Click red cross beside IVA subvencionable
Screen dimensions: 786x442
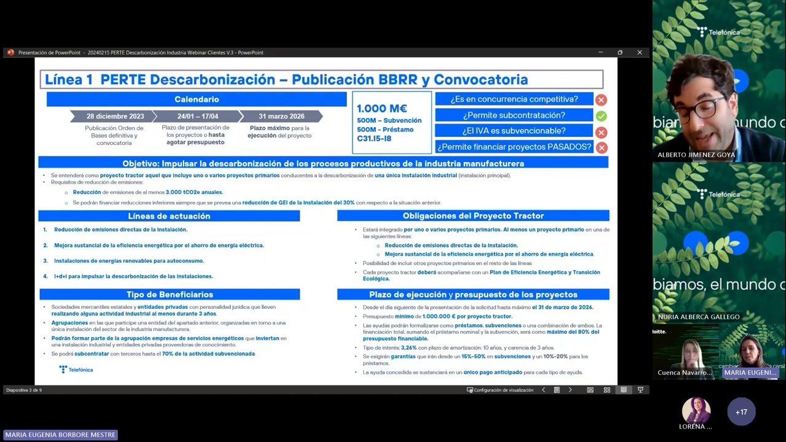point(601,131)
